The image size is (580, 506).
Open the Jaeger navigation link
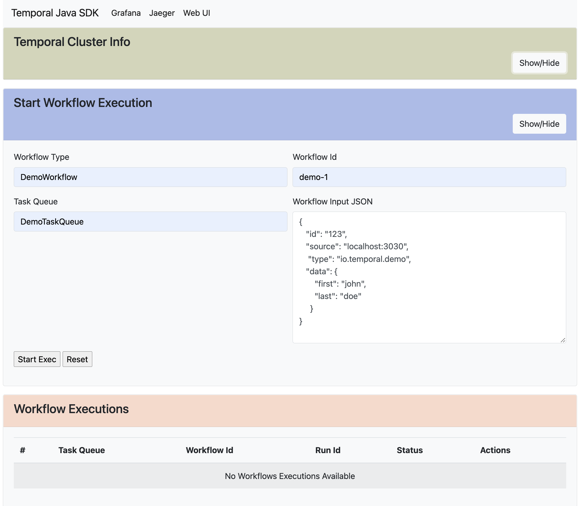[162, 13]
